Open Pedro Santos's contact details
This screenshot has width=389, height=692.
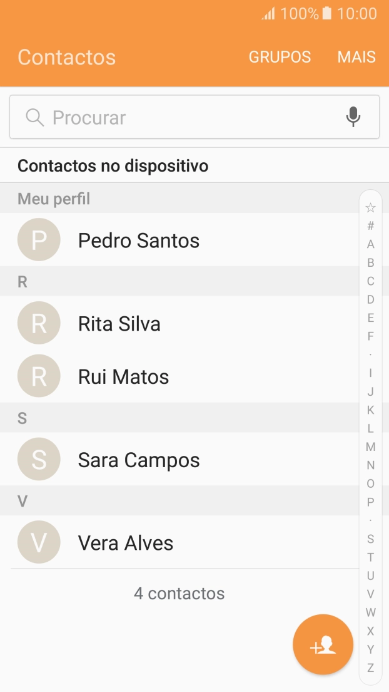(x=138, y=240)
